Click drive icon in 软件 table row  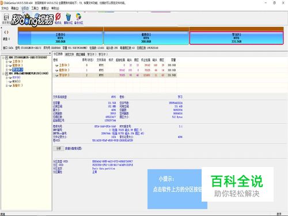pyautogui.click(x=56, y=70)
